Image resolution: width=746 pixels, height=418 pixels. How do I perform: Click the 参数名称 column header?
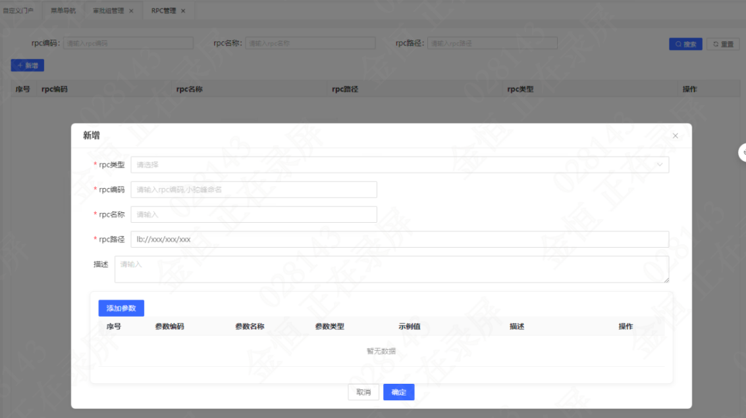250,327
